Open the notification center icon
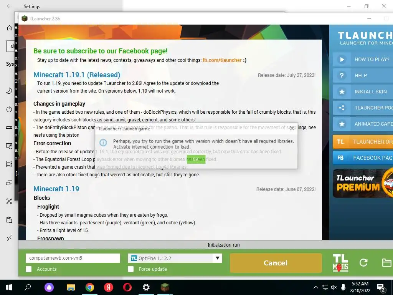 click(381, 288)
